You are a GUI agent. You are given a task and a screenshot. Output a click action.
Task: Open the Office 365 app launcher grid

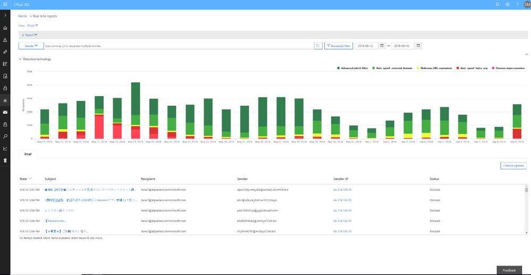tap(5, 4)
